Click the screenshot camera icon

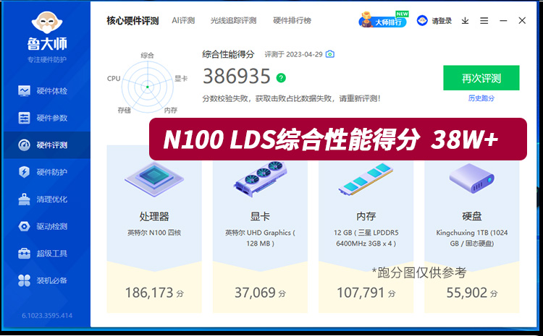point(330,54)
